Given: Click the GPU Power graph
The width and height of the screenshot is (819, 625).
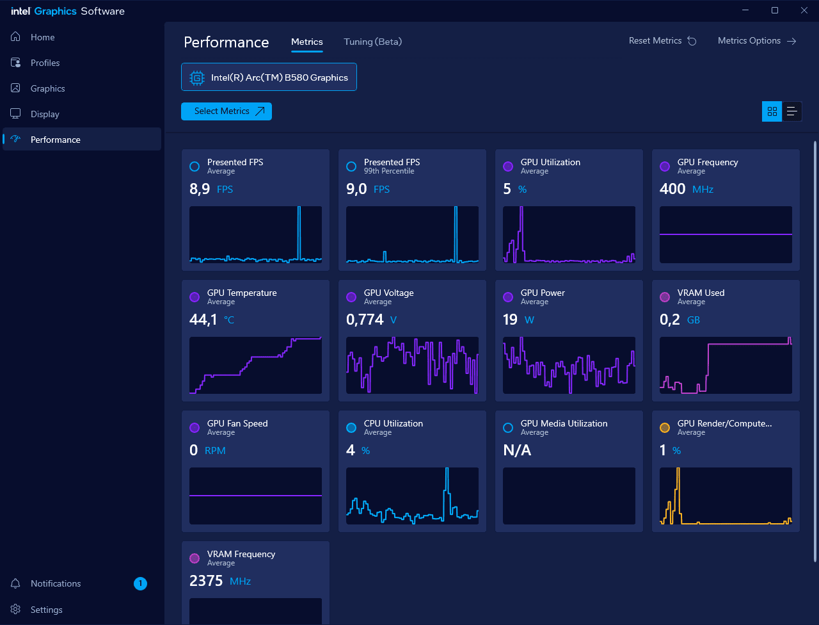Looking at the screenshot, I should pos(569,365).
